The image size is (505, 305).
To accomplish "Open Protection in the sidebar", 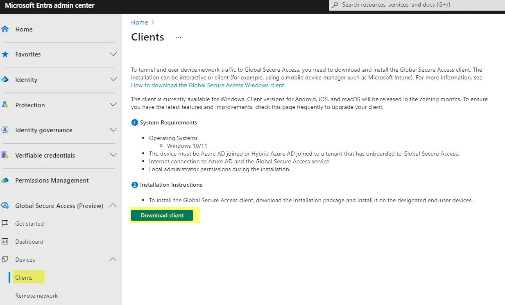I will pyautogui.click(x=30, y=105).
